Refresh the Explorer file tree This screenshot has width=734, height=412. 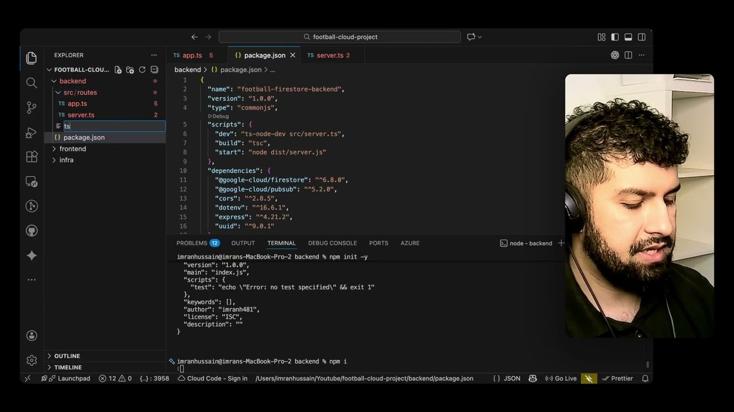point(142,70)
